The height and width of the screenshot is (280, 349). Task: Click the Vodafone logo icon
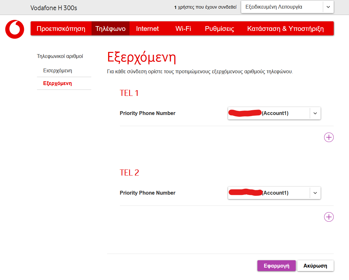tap(15, 29)
